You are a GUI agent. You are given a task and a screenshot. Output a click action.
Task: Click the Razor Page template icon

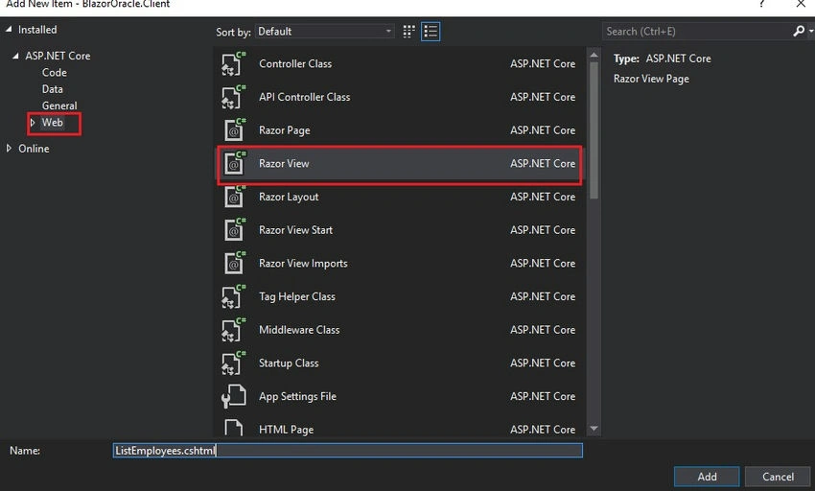coord(234,130)
